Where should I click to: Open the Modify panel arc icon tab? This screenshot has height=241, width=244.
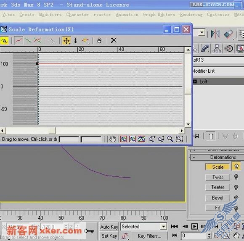[x=205, y=49]
